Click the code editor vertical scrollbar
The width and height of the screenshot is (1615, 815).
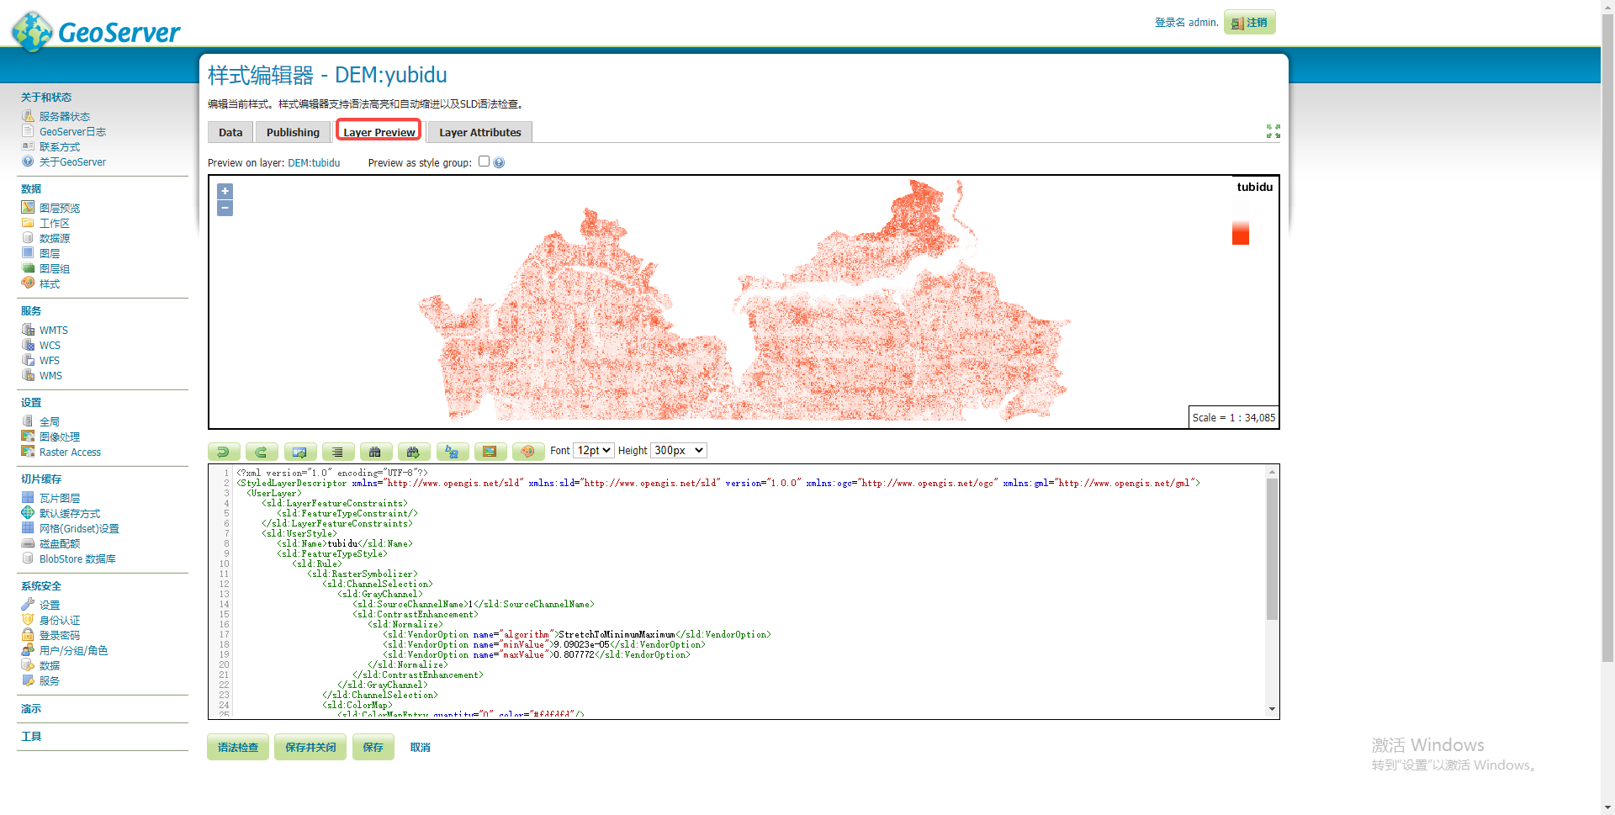click(x=1272, y=549)
